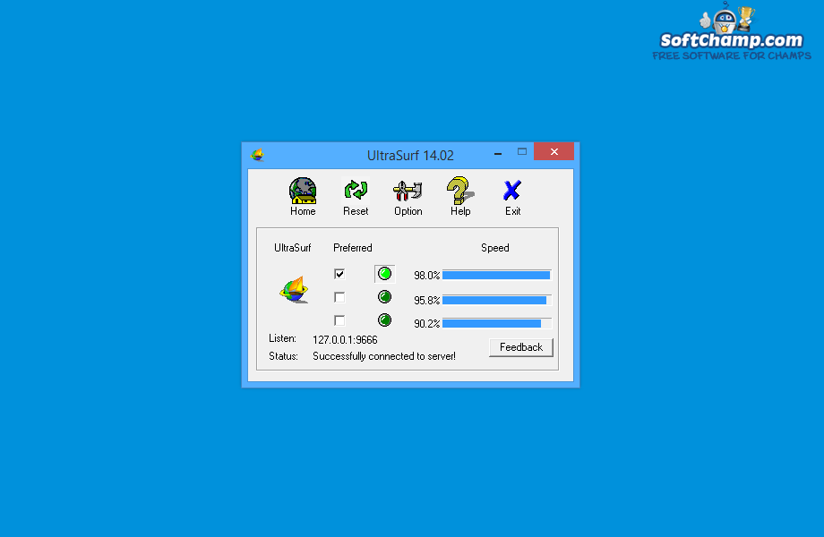Check the preferred box for the 90.2% server
This screenshot has width=824, height=537.
tap(339, 320)
